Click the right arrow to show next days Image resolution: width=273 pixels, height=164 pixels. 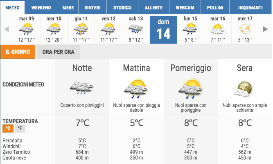pos(265,29)
